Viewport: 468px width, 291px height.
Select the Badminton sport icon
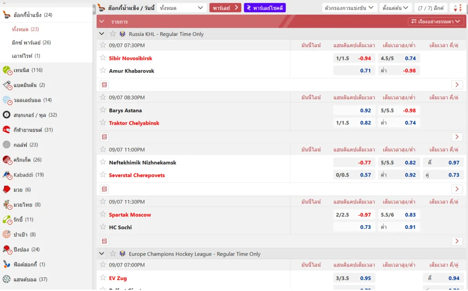point(7,85)
